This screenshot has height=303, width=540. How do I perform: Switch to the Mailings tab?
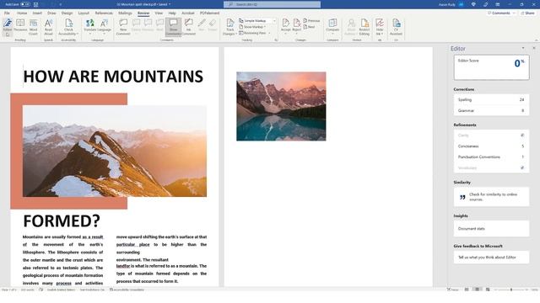(x=125, y=13)
